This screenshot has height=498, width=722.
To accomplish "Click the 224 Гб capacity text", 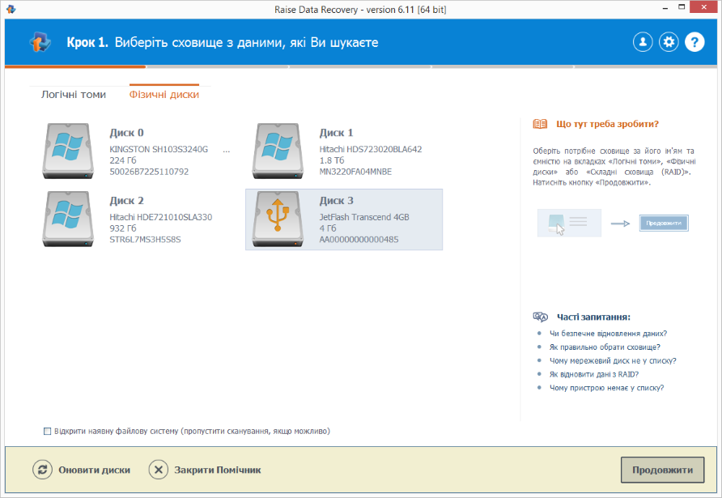I will coord(123,160).
